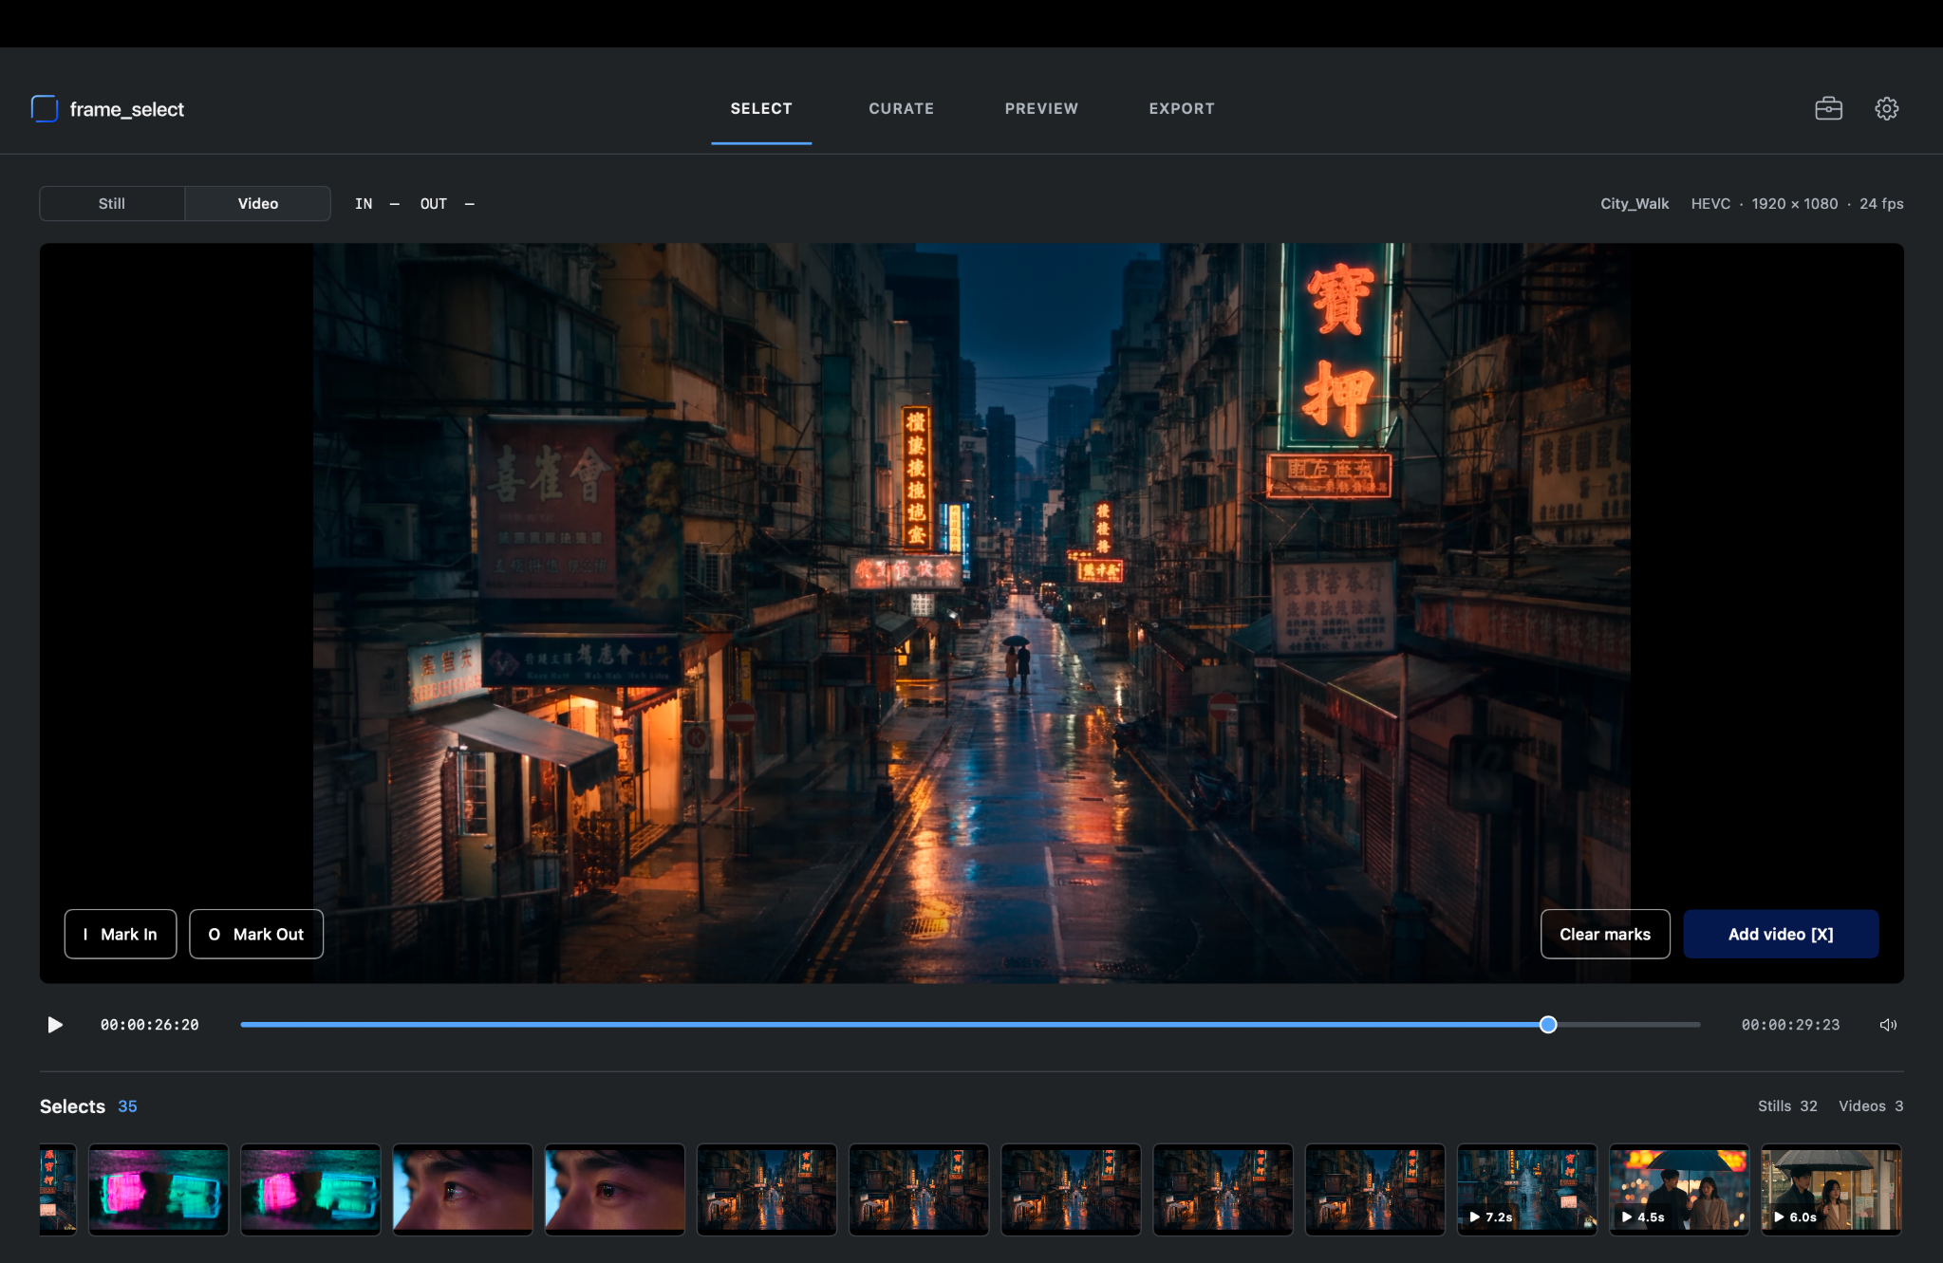The image size is (1943, 1263).
Task: Click the frame_select logo icon
Action: pyautogui.click(x=45, y=109)
